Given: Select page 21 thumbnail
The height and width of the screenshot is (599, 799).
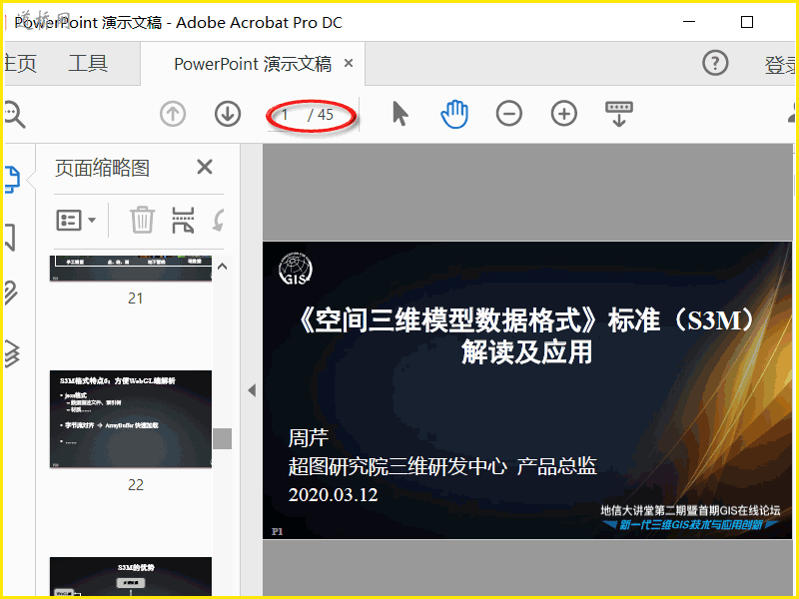Looking at the screenshot, I should 131,269.
